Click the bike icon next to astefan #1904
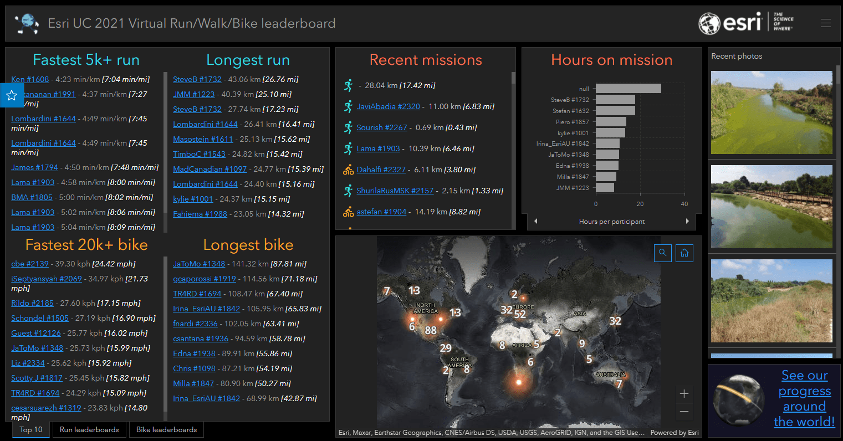Image resolution: width=843 pixels, height=441 pixels. [348, 211]
